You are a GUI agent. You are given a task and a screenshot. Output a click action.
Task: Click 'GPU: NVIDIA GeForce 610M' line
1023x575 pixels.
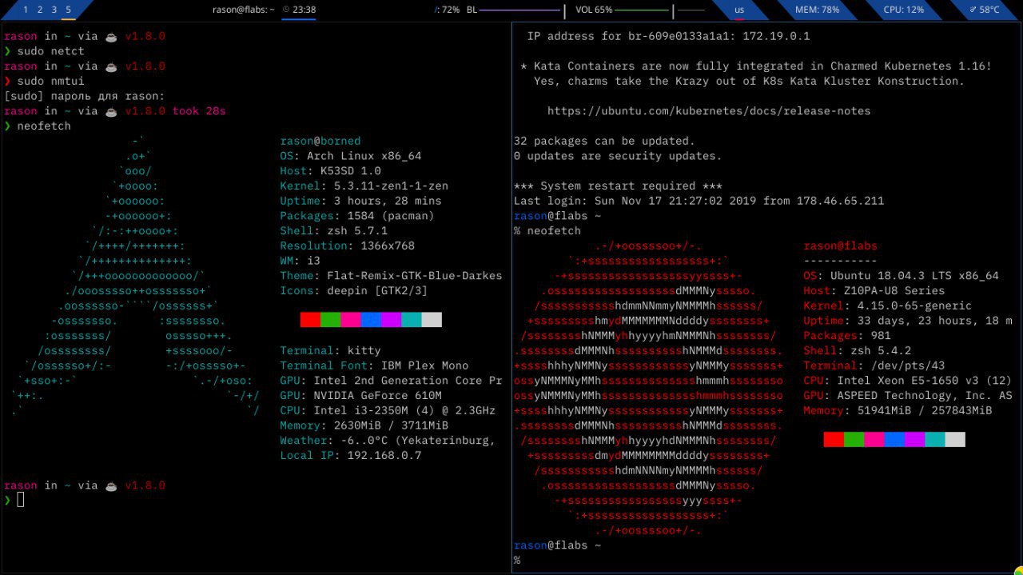[x=360, y=395]
